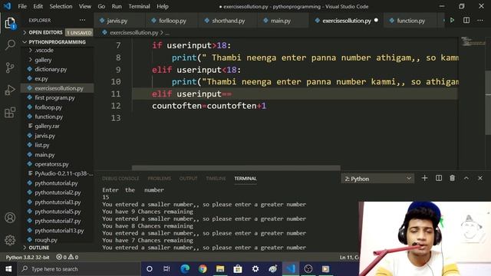Run Python file with play icon
Viewport: 491px width, 276px height.
point(452,21)
